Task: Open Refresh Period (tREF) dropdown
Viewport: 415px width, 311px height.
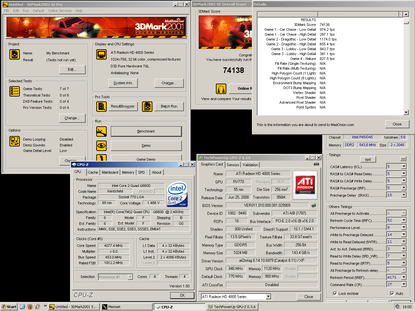Action: click(x=404, y=277)
